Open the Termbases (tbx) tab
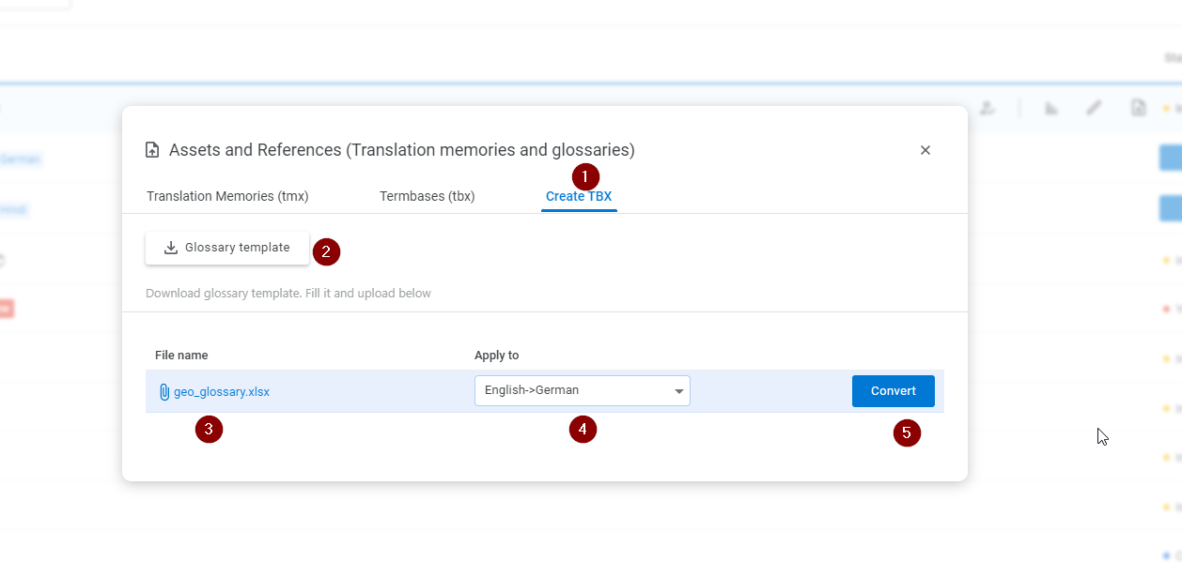 427,196
